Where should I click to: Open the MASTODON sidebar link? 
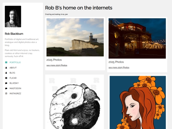15,89
